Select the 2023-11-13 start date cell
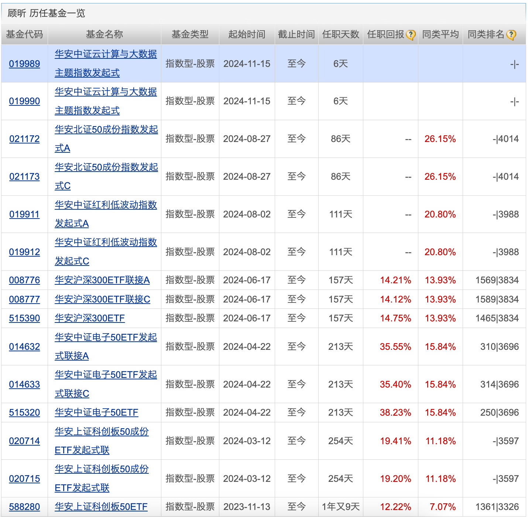This screenshot has height=517, width=528. tap(247, 507)
